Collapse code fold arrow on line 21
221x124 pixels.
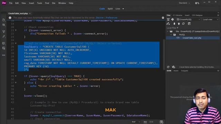[16, 30]
